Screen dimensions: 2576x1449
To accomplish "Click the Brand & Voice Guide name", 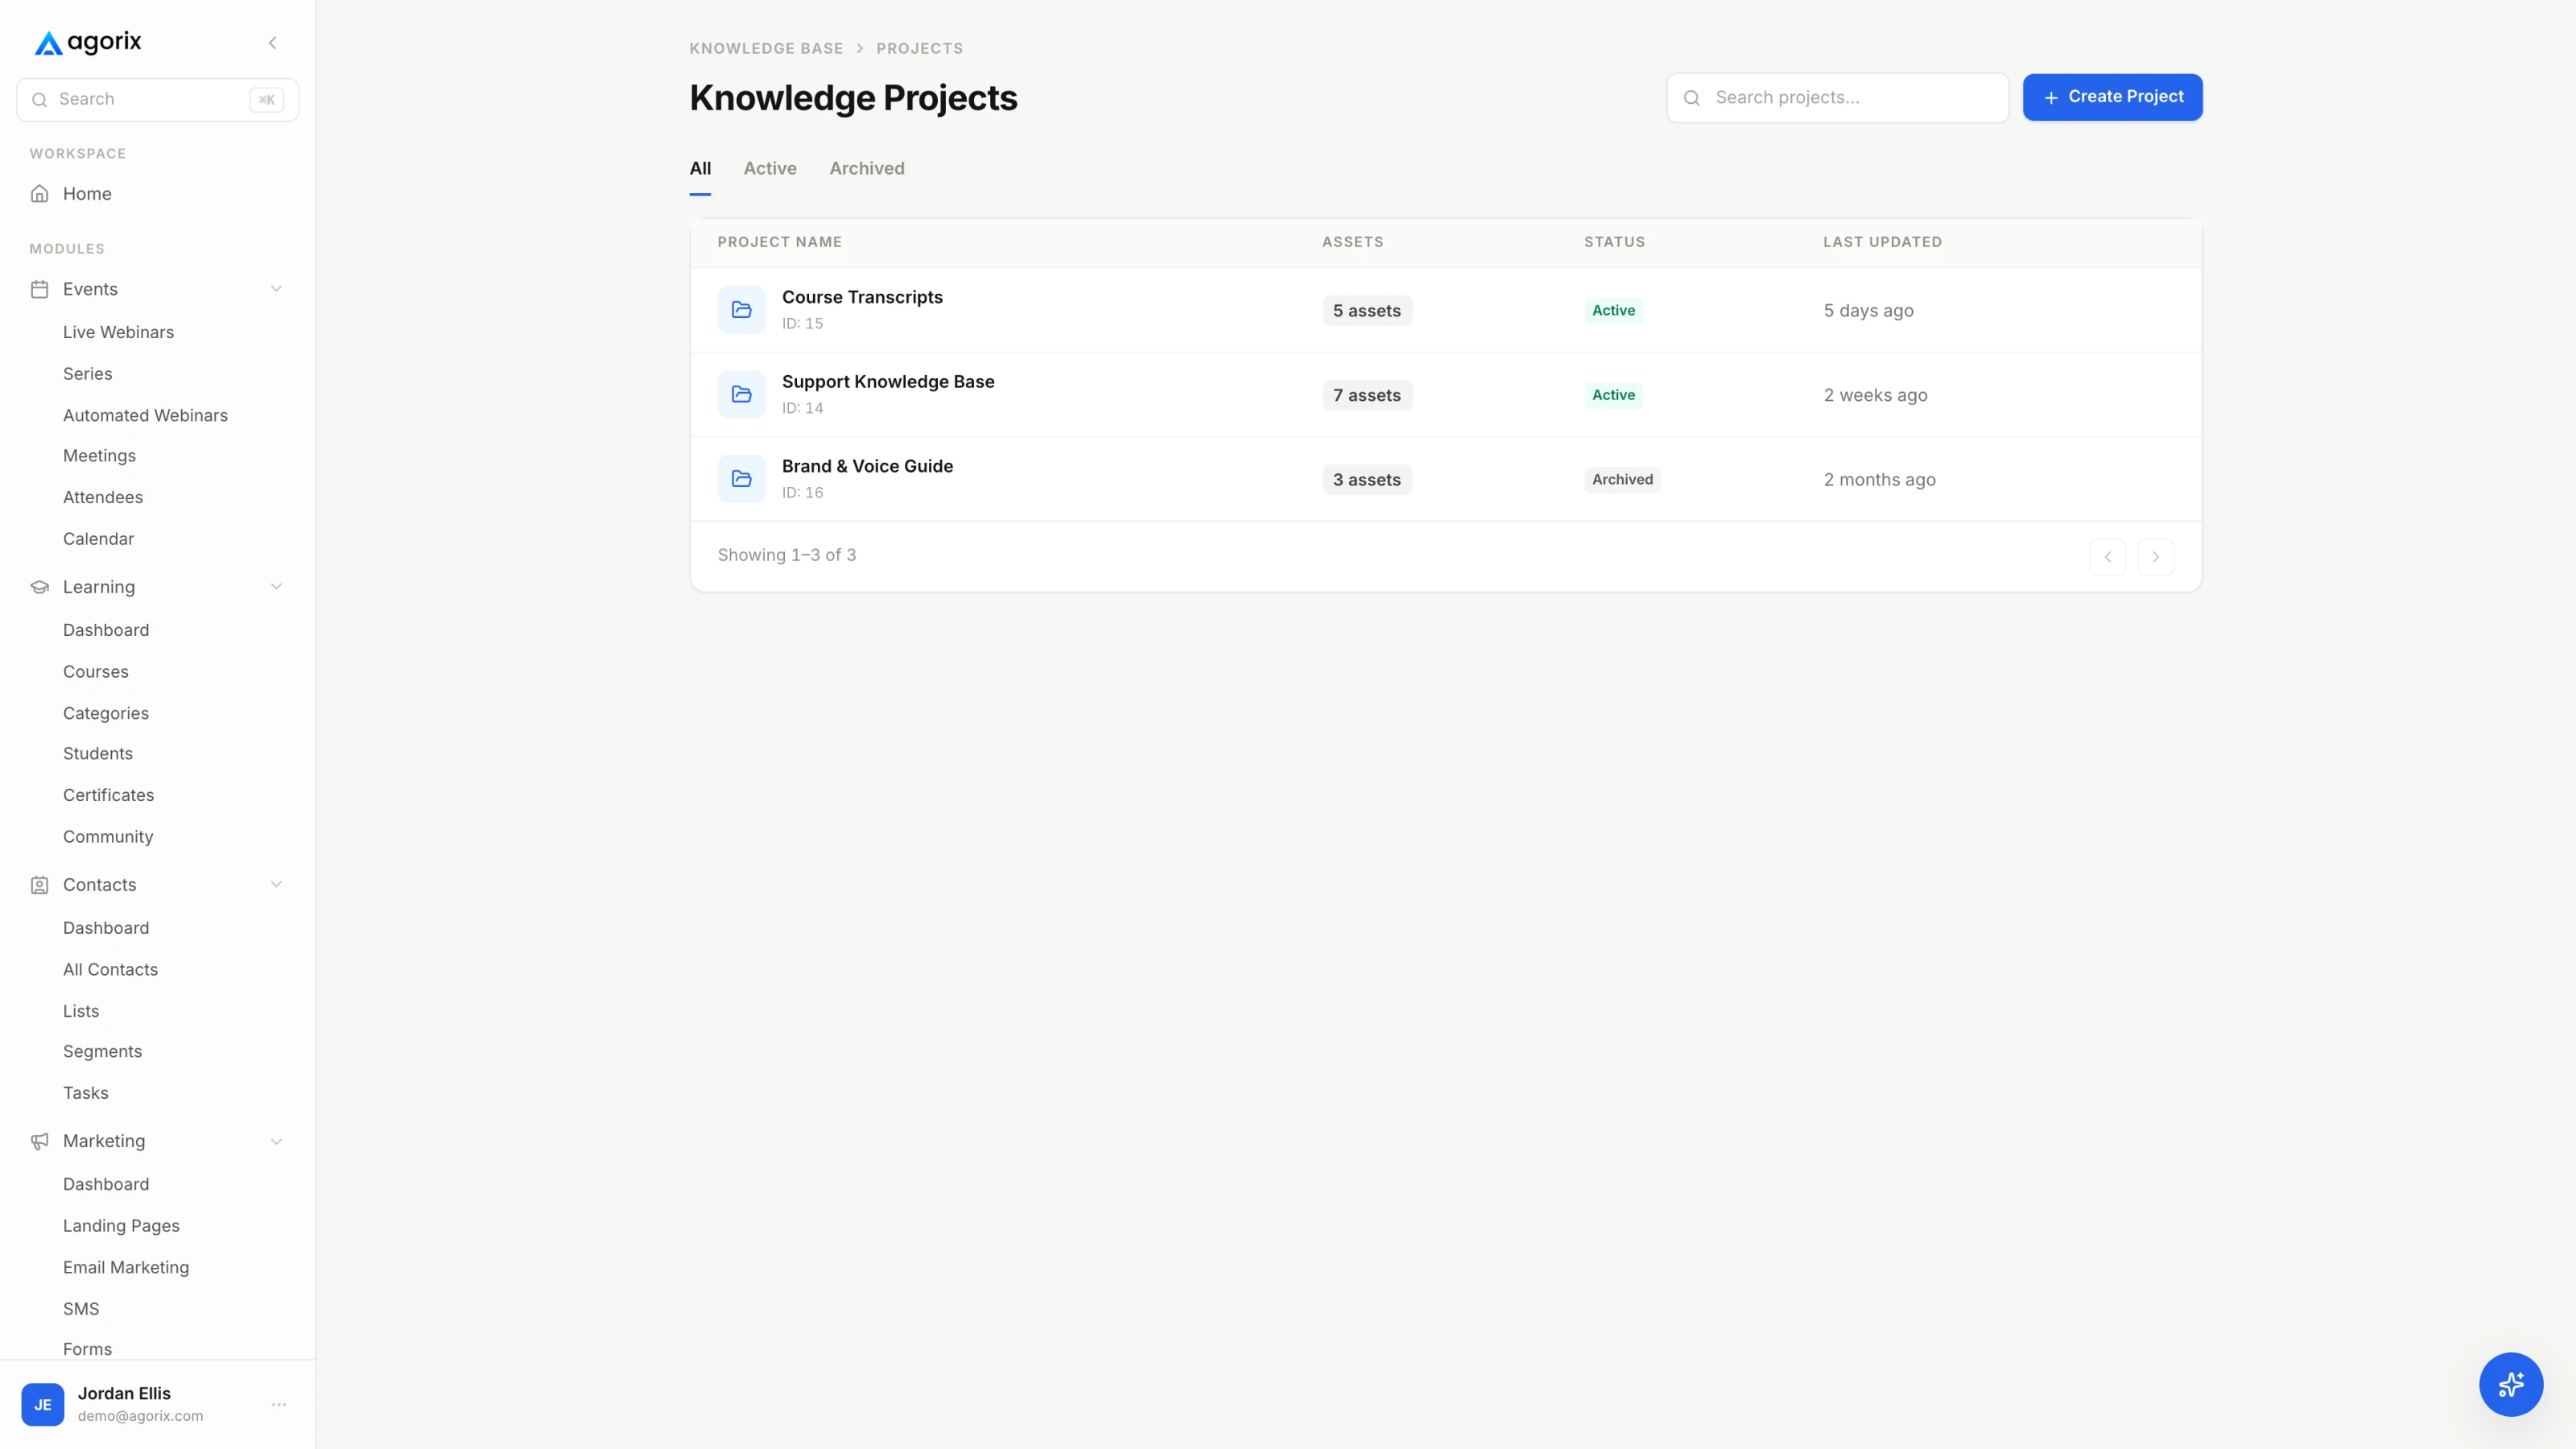I will pos(867,466).
